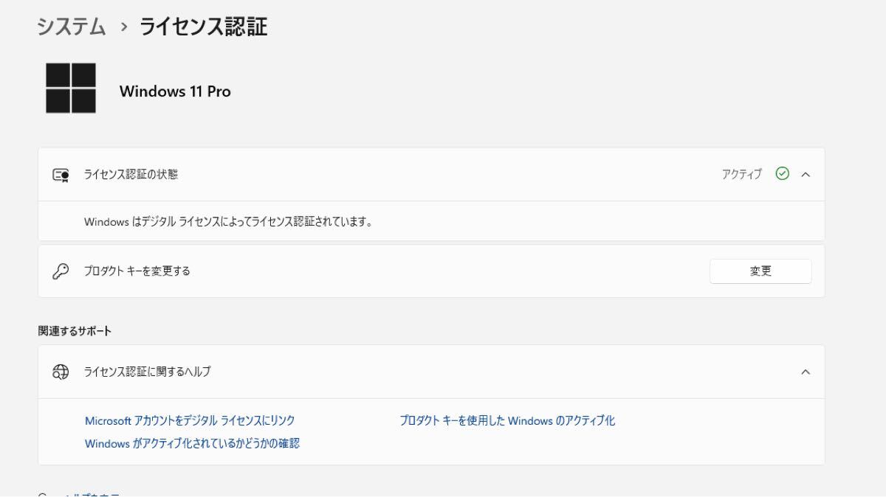Open link Windows がアクティブ化されているかどうかの確認

(192, 444)
